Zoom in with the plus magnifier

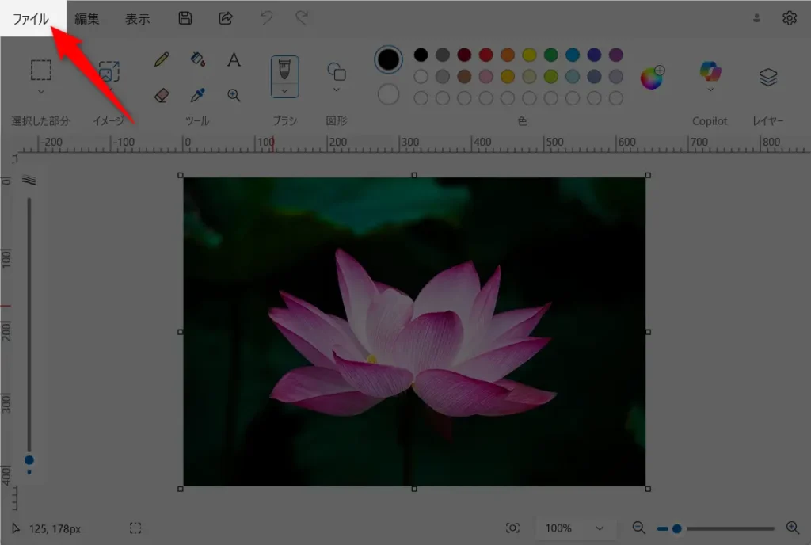(x=792, y=528)
